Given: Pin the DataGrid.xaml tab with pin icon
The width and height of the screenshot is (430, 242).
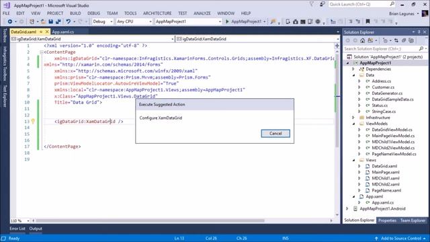Looking at the screenshot, I should (x=41, y=32).
